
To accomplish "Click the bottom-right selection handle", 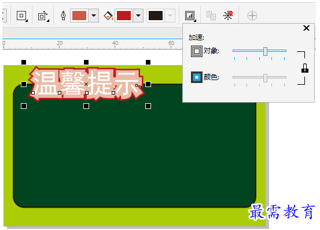I will [x=148, y=106].
